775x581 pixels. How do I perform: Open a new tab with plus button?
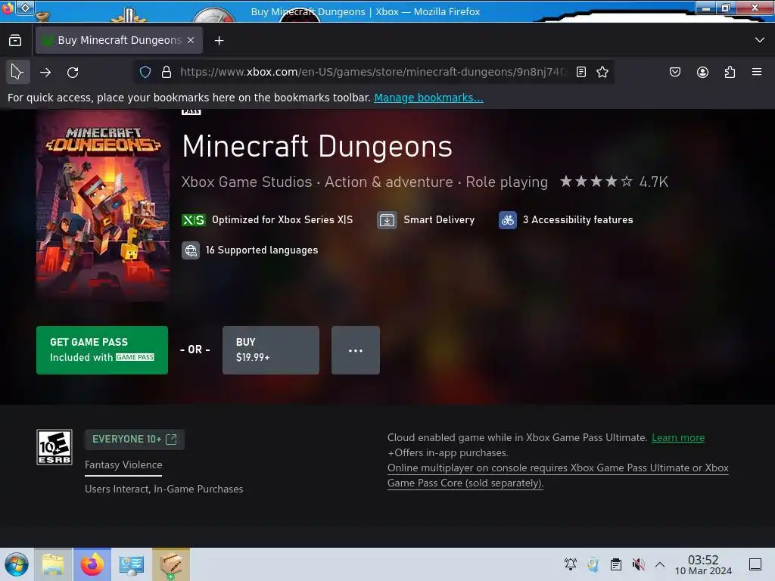(x=219, y=41)
